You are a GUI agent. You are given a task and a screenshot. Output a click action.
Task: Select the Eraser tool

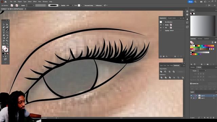[4, 35]
